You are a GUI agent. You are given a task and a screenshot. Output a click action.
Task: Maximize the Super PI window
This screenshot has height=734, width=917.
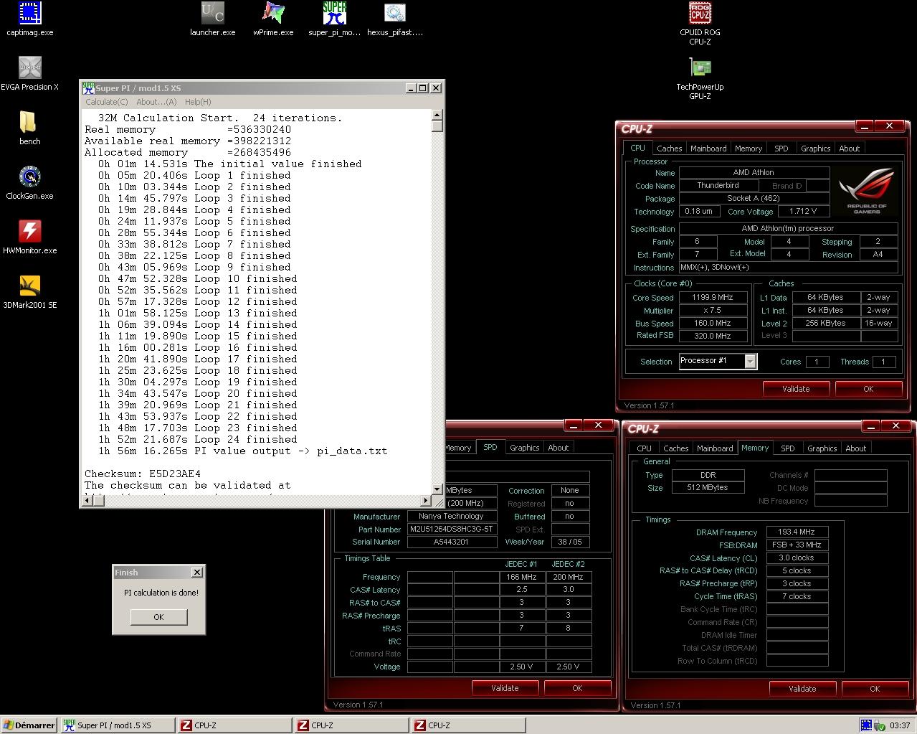tap(423, 88)
